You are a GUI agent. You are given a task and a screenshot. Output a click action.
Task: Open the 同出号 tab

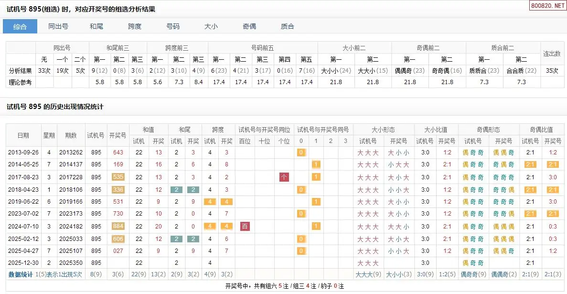coord(58,26)
